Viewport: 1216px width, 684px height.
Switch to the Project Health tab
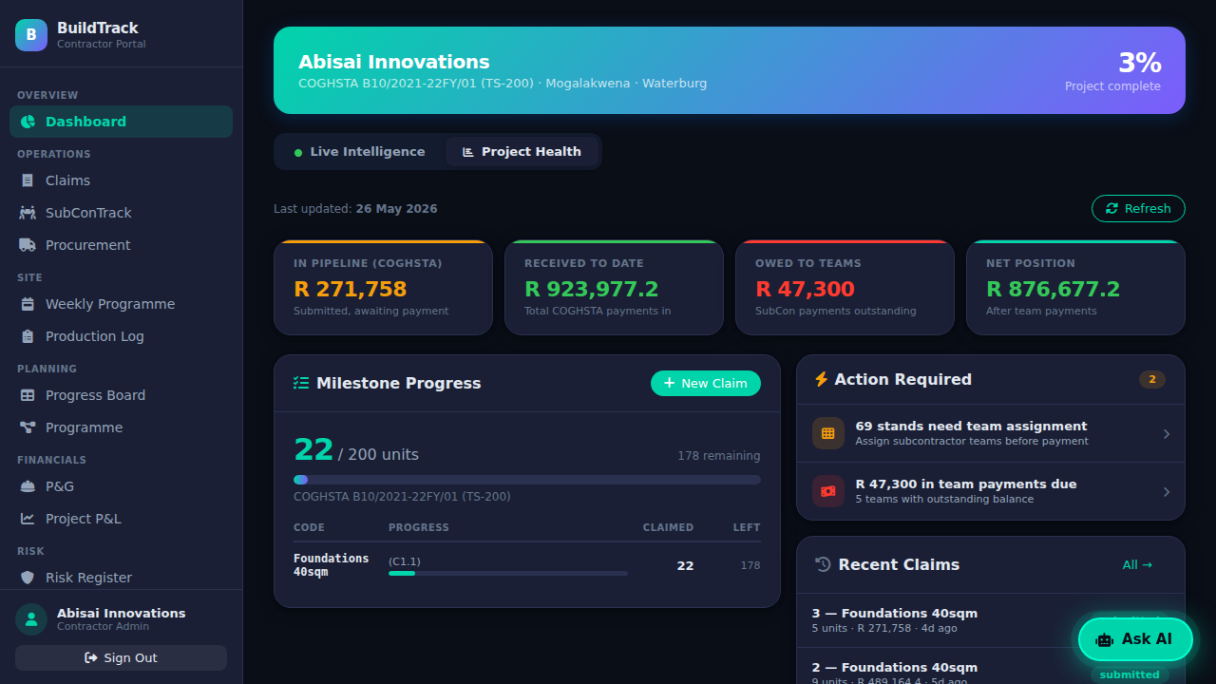tap(522, 152)
